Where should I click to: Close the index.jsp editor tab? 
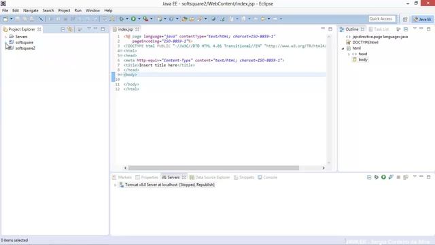tap(137, 29)
